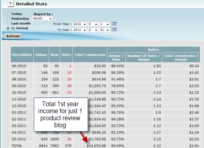This screenshot has height=148, width=204.
Task: Open the From Year 2010 dropdown
Action: (79, 24)
